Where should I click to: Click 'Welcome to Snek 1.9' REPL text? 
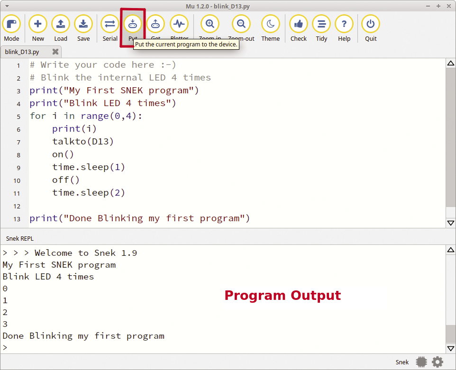[x=86, y=253]
